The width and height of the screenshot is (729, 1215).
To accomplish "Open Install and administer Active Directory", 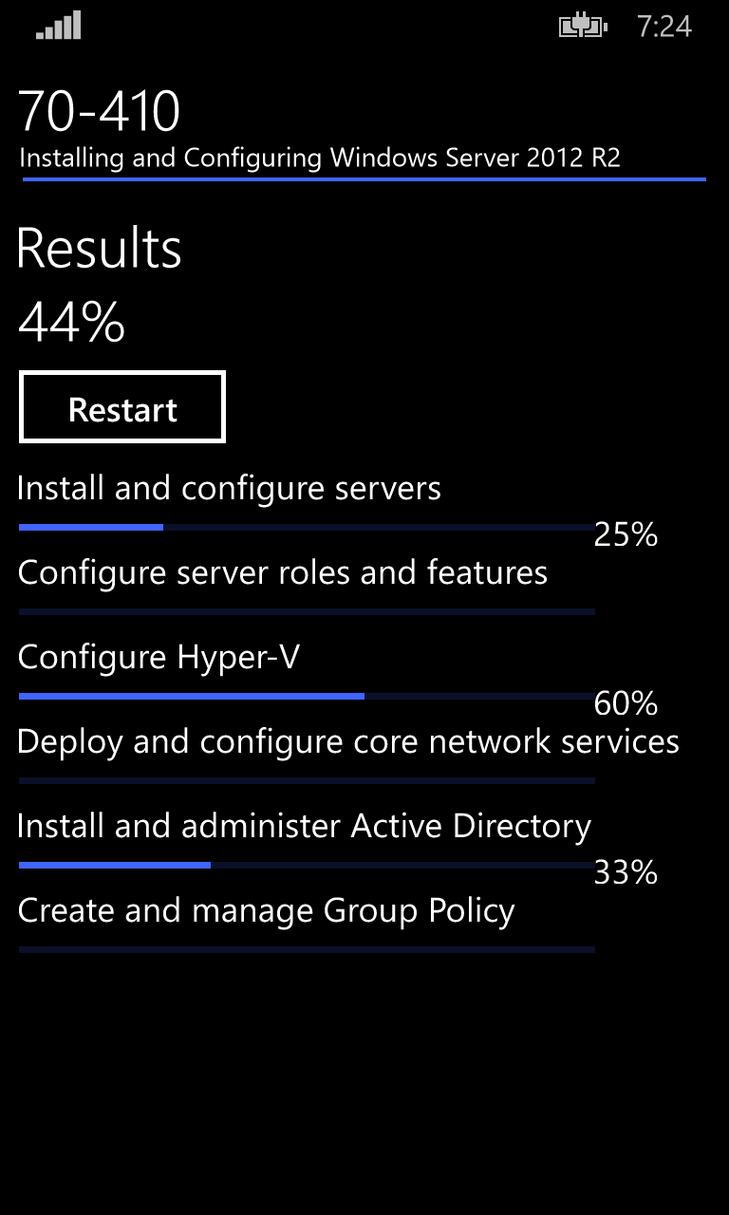I will (302, 826).
